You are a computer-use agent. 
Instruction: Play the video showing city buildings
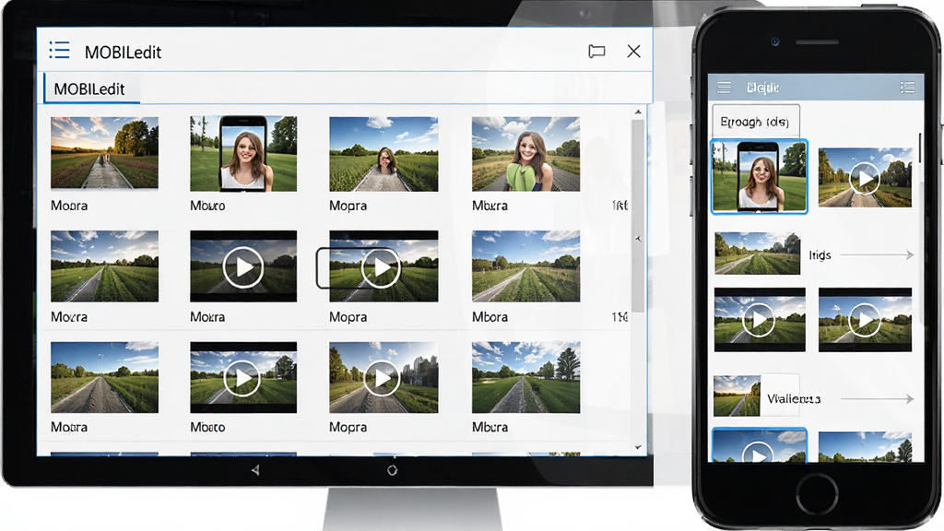pos(383,377)
